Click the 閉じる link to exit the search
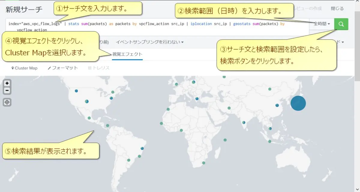Screen dimensions: 360x192 (x=337, y=8)
